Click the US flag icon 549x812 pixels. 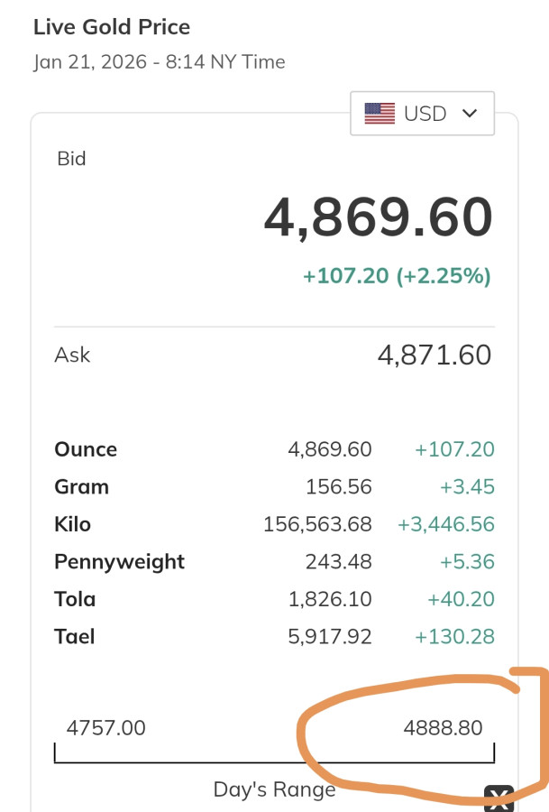click(x=380, y=114)
